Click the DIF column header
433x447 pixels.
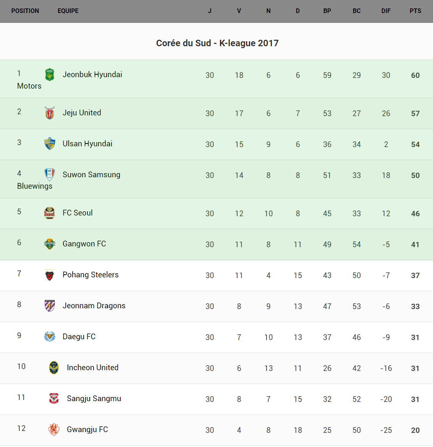click(x=386, y=11)
